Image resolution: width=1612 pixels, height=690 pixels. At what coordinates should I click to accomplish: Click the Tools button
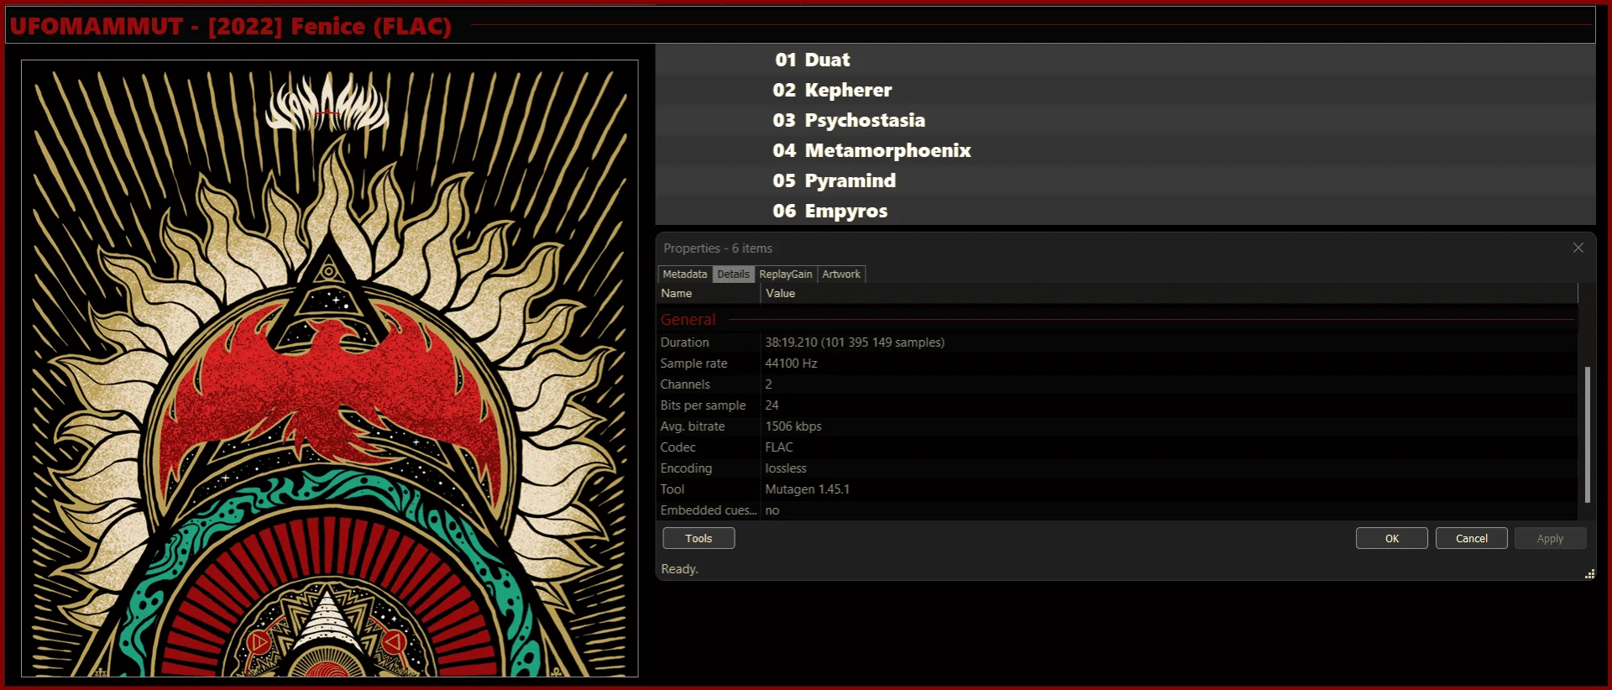pyautogui.click(x=699, y=538)
